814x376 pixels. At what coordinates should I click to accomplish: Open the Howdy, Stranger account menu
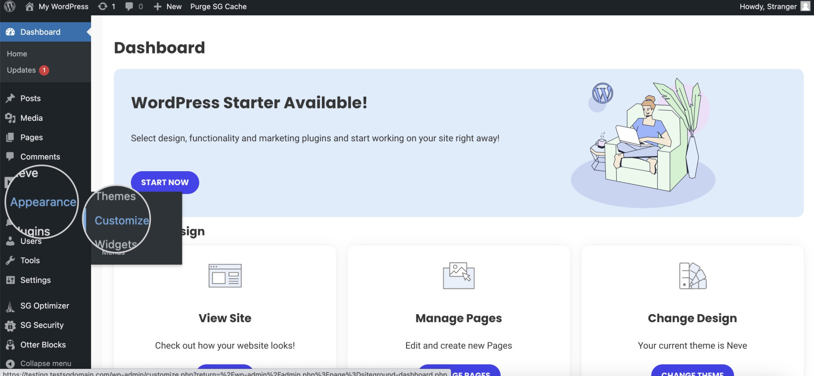pyautogui.click(x=768, y=6)
